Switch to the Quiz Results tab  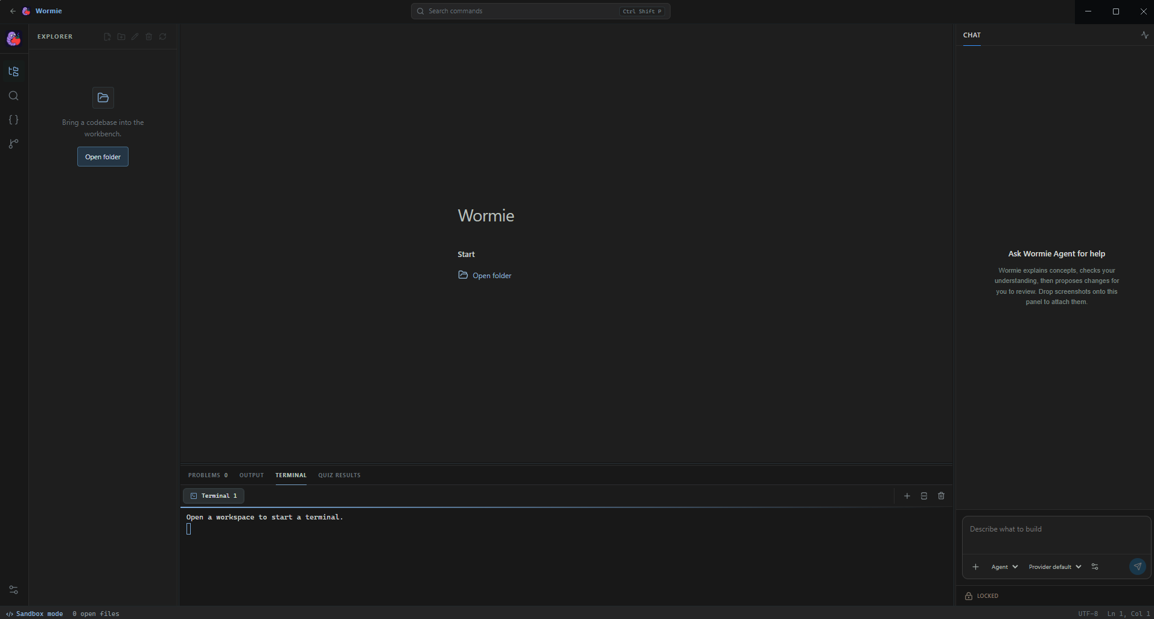click(x=339, y=475)
